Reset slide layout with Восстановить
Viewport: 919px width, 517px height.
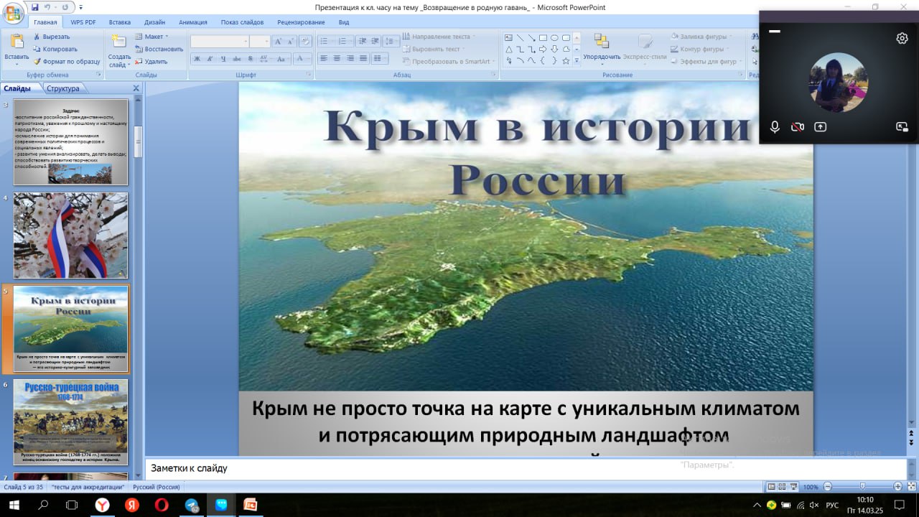point(159,49)
